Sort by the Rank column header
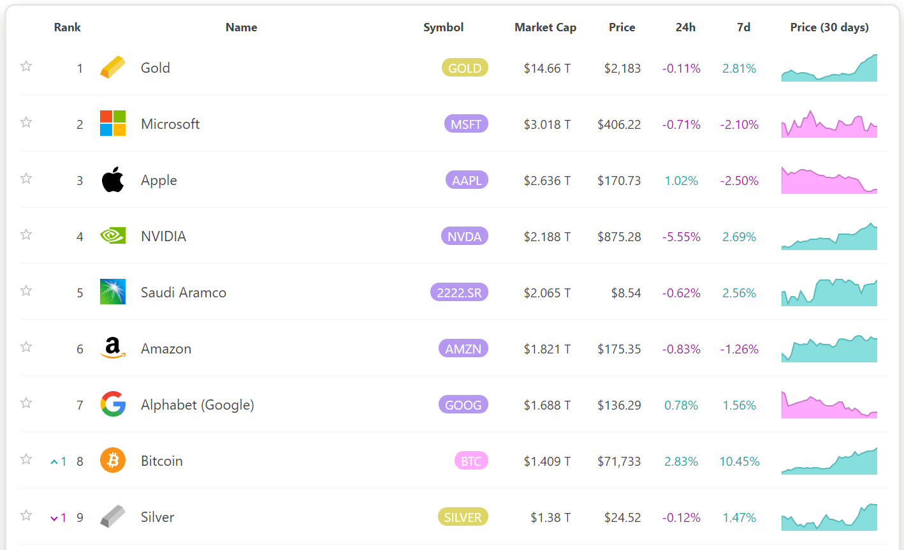The width and height of the screenshot is (904, 550). 67,27
